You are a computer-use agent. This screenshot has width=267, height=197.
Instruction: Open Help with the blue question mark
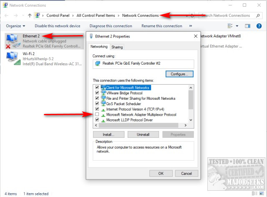point(259,26)
